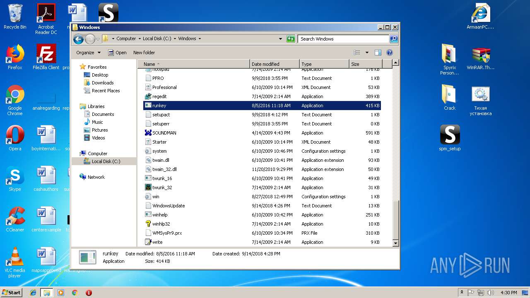Expand the Computer breadcrumb arrow
This screenshot has width=530, height=298.
[140, 39]
